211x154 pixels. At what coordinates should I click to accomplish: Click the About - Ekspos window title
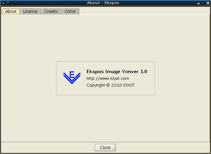tap(103, 3)
